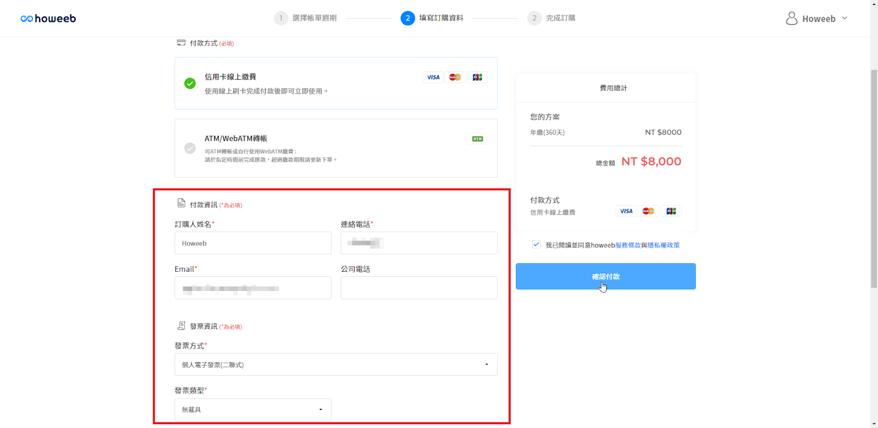This screenshot has width=878, height=428.
Task: Open the 服務條款 link
Action: coord(628,245)
